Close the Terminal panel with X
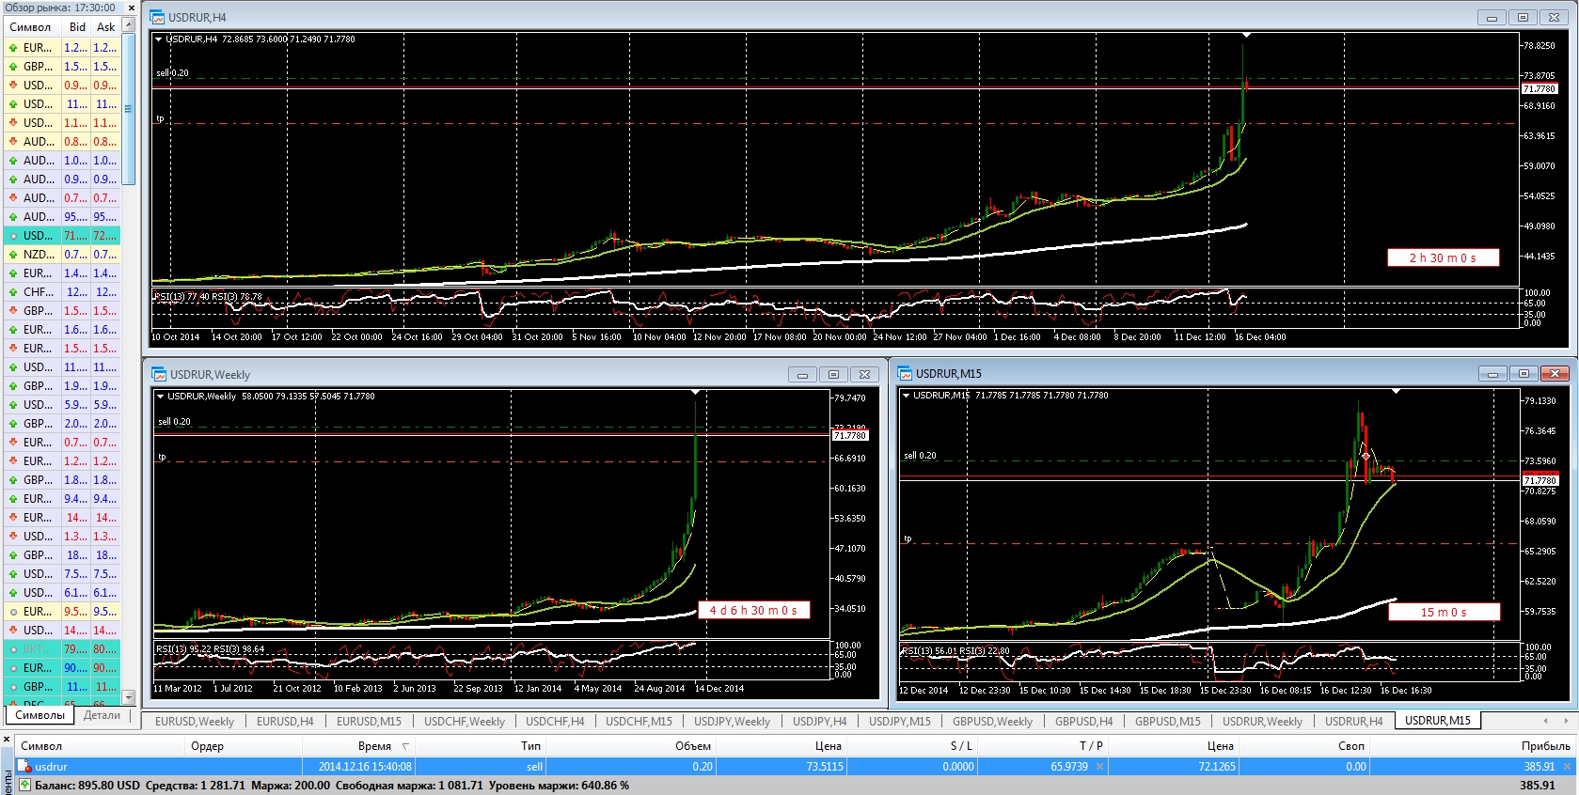The image size is (1579, 795). pyautogui.click(x=7, y=740)
